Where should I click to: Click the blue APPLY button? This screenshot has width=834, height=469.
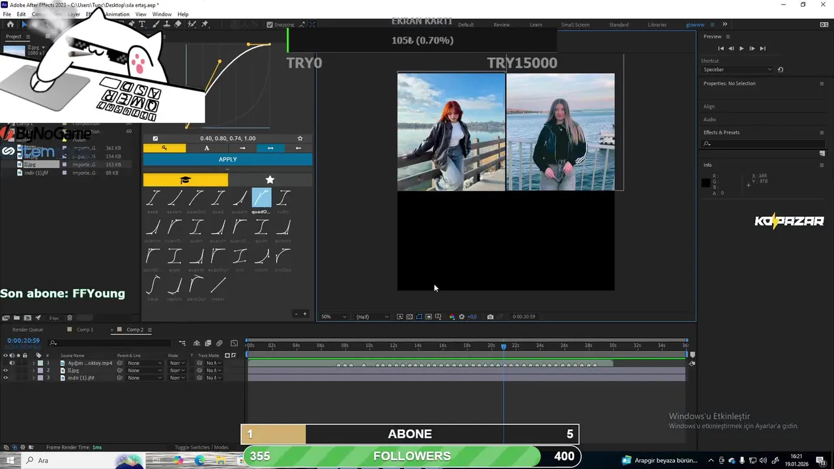click(227, 160)
